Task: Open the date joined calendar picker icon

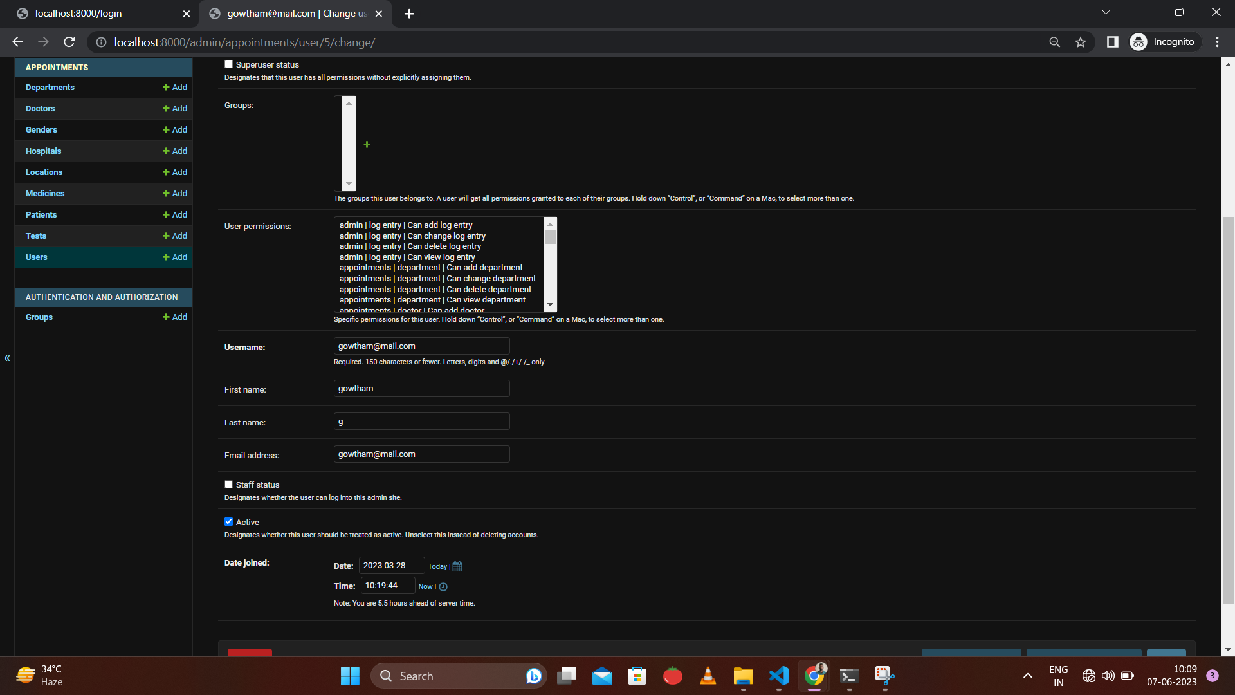Action: pyautogui.click(x=457, y=566)
